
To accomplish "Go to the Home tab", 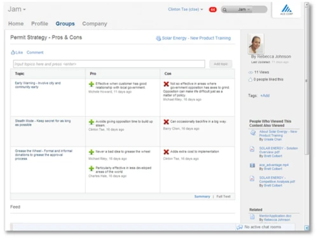I will click(16, 23).
